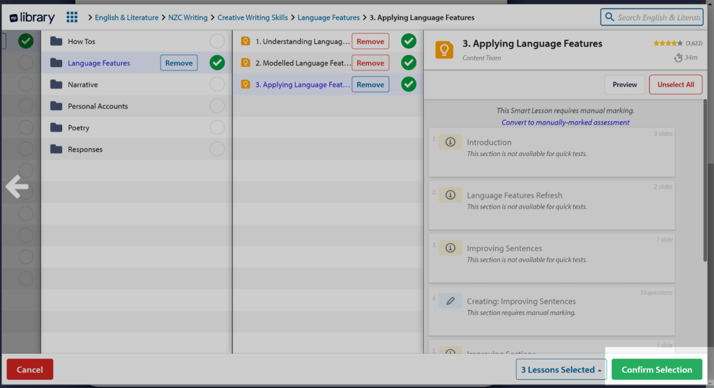Remove lesson 1 Understanding Language
Viewport: 714px width, 388px height.
pos(370,41)
